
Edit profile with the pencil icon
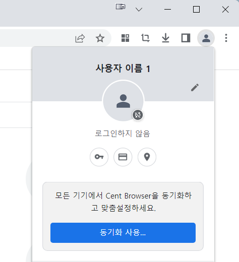click(195, 88)
